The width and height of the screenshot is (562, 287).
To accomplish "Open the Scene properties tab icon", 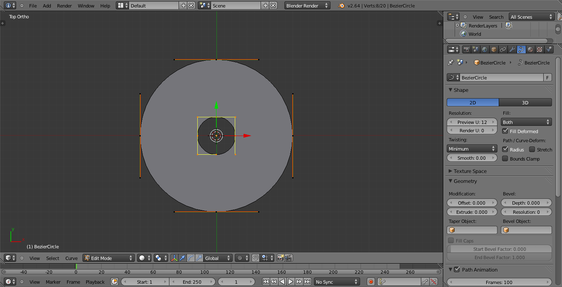I will coord(476,49).
